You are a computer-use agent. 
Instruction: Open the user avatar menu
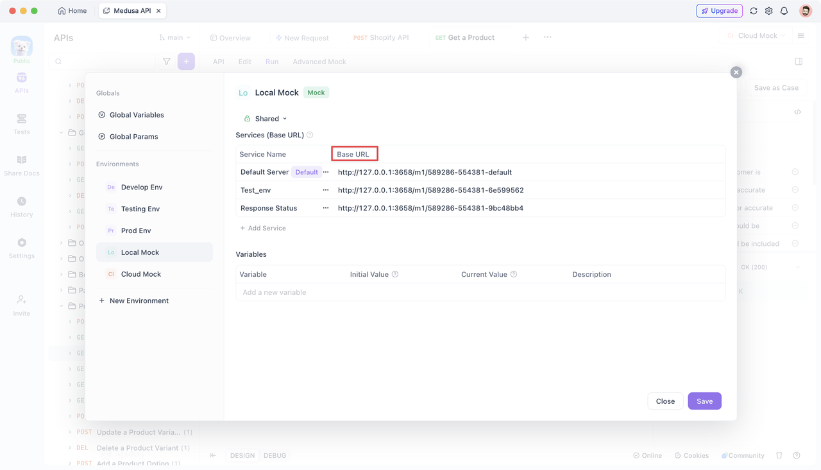806,11
